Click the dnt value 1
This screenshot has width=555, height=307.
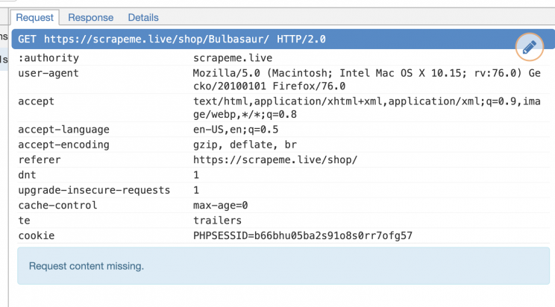pyautogui.click(x=196, y=175)
